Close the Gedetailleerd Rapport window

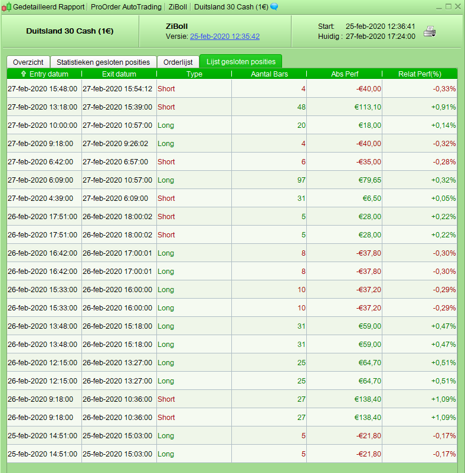point(458,6)
